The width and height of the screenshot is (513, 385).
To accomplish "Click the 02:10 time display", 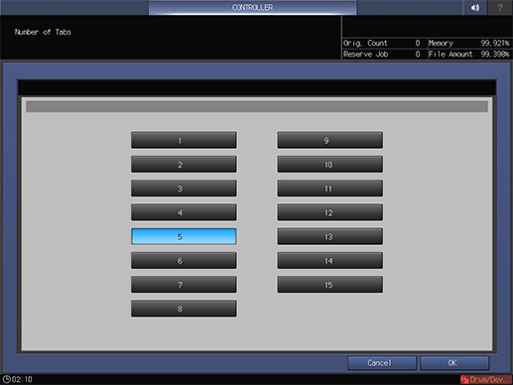I will [22, 379].
